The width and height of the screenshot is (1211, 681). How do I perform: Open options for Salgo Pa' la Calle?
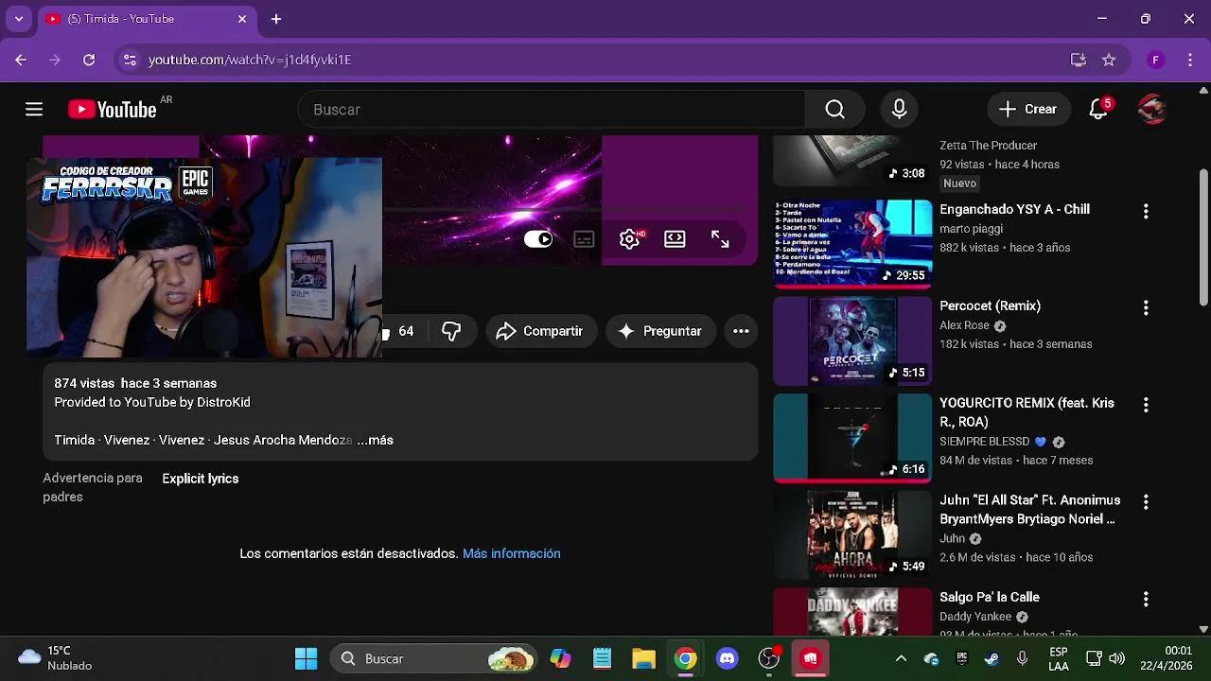pyautogui.click(x=1146, y=599)
